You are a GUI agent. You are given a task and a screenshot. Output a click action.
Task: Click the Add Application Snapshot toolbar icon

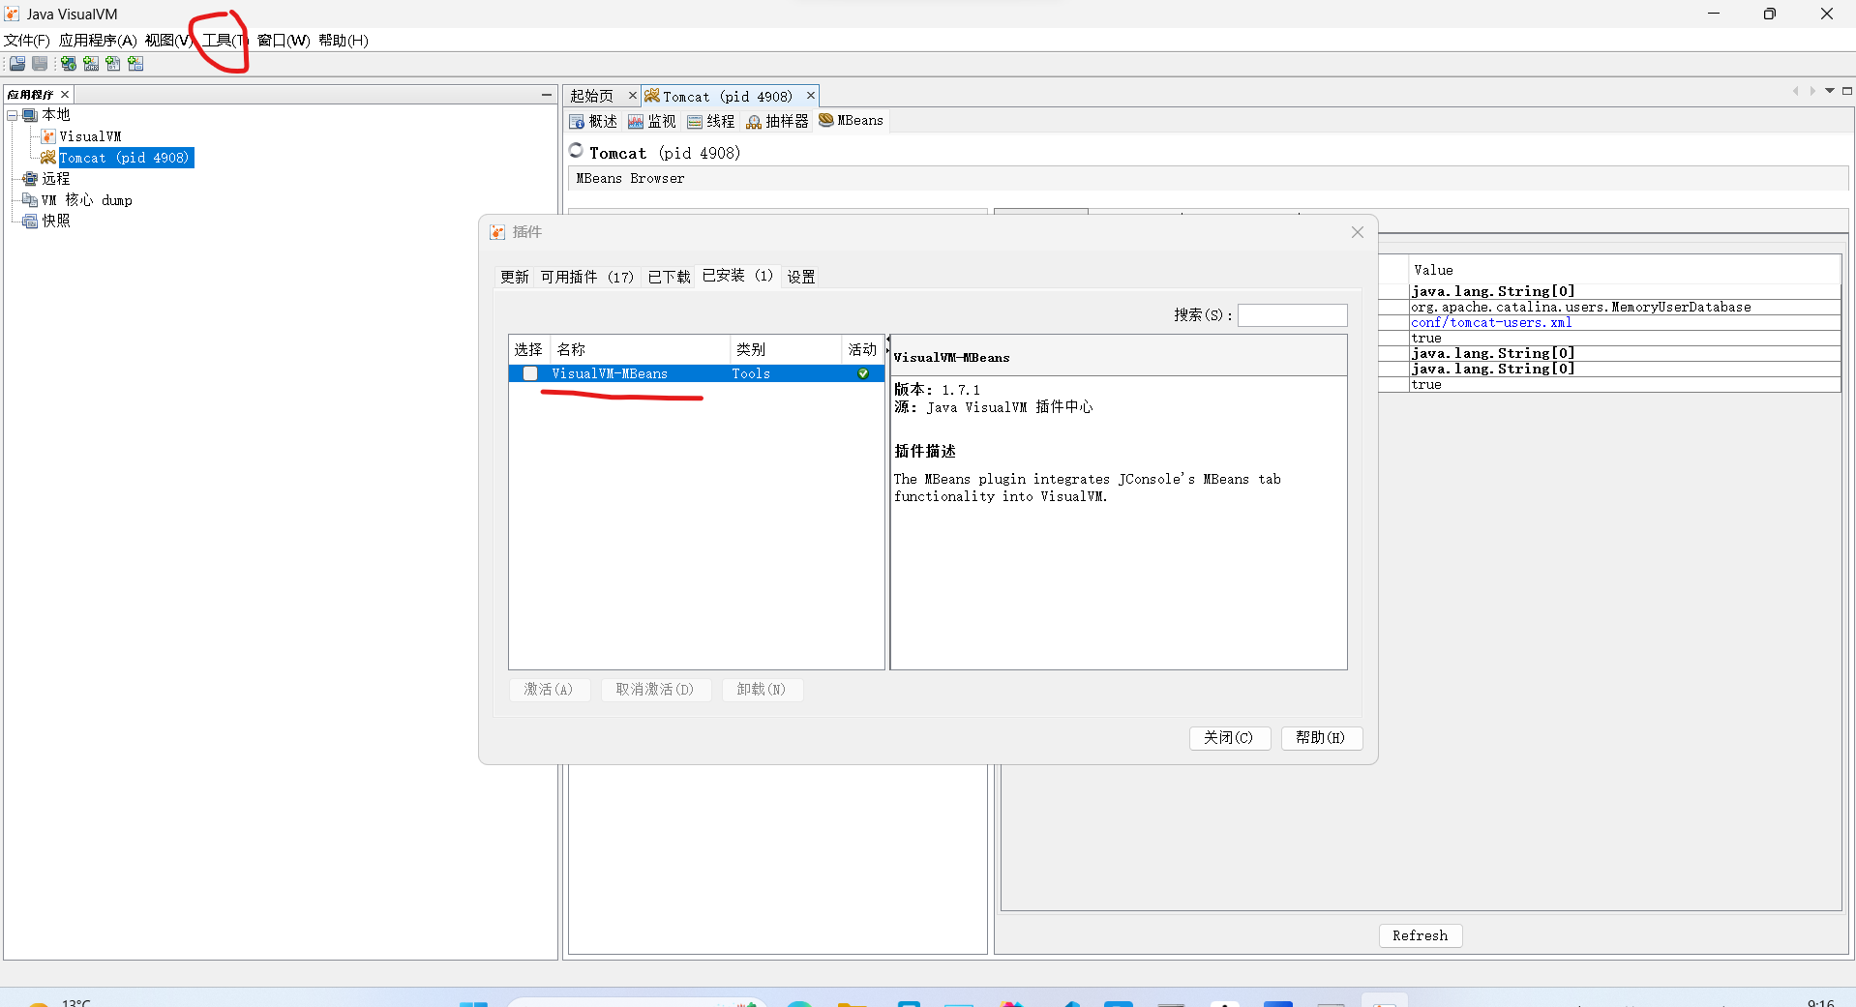point(135,64)
